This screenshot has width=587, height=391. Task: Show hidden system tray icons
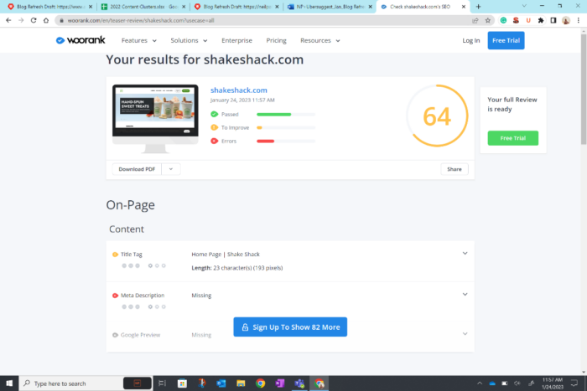(480, 383)
